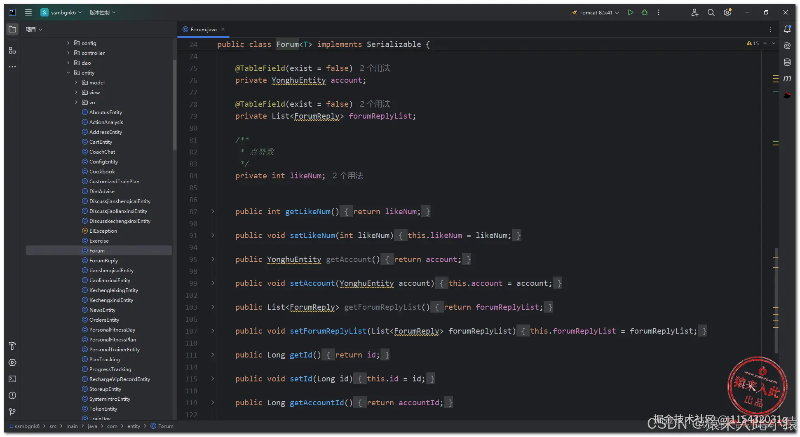800x437 pixels.
Task: Open Tomcat 8.5.41 run configuration dropdown
Action: point(595,12)
